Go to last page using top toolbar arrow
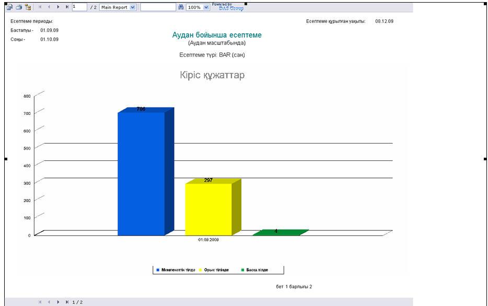Viewport: 488px width, 306px height. (67, 7)
